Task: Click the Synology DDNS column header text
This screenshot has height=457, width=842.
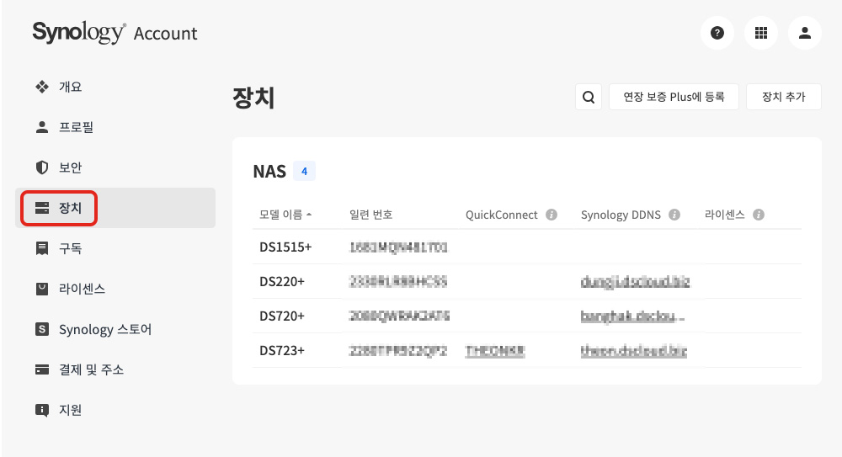Action: coord(621,215)
